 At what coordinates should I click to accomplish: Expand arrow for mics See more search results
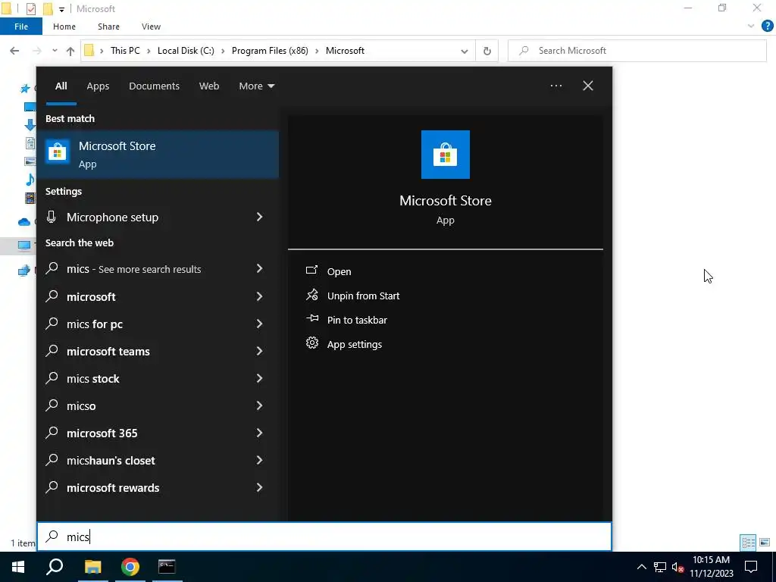point(259,269)
